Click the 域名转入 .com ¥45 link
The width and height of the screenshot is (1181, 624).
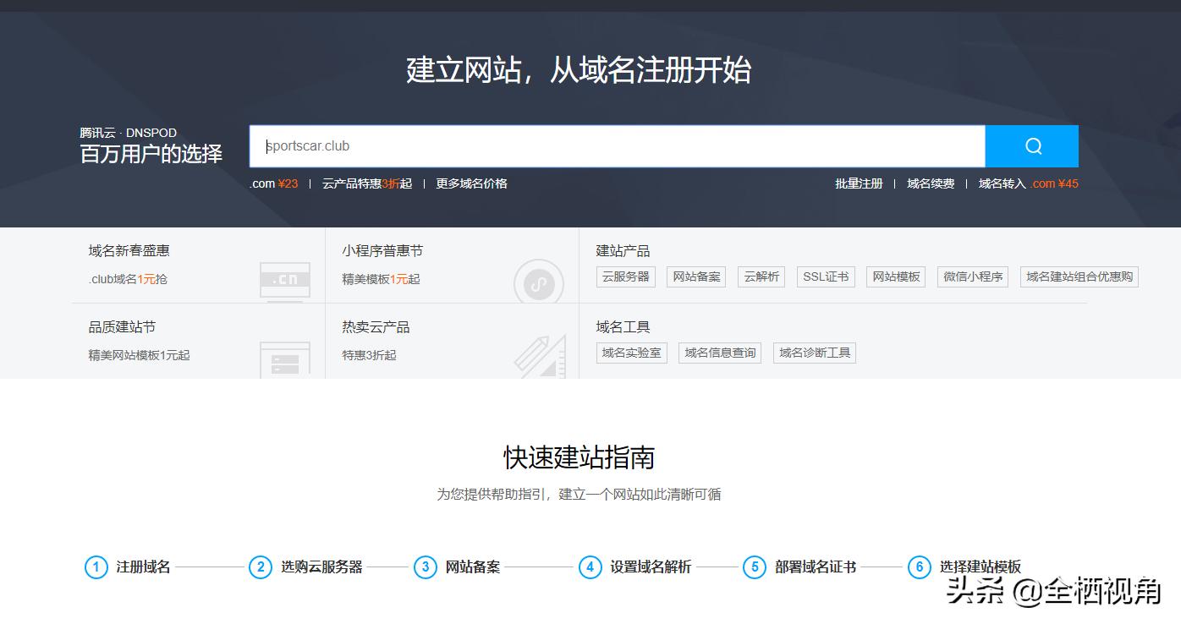1026,183
